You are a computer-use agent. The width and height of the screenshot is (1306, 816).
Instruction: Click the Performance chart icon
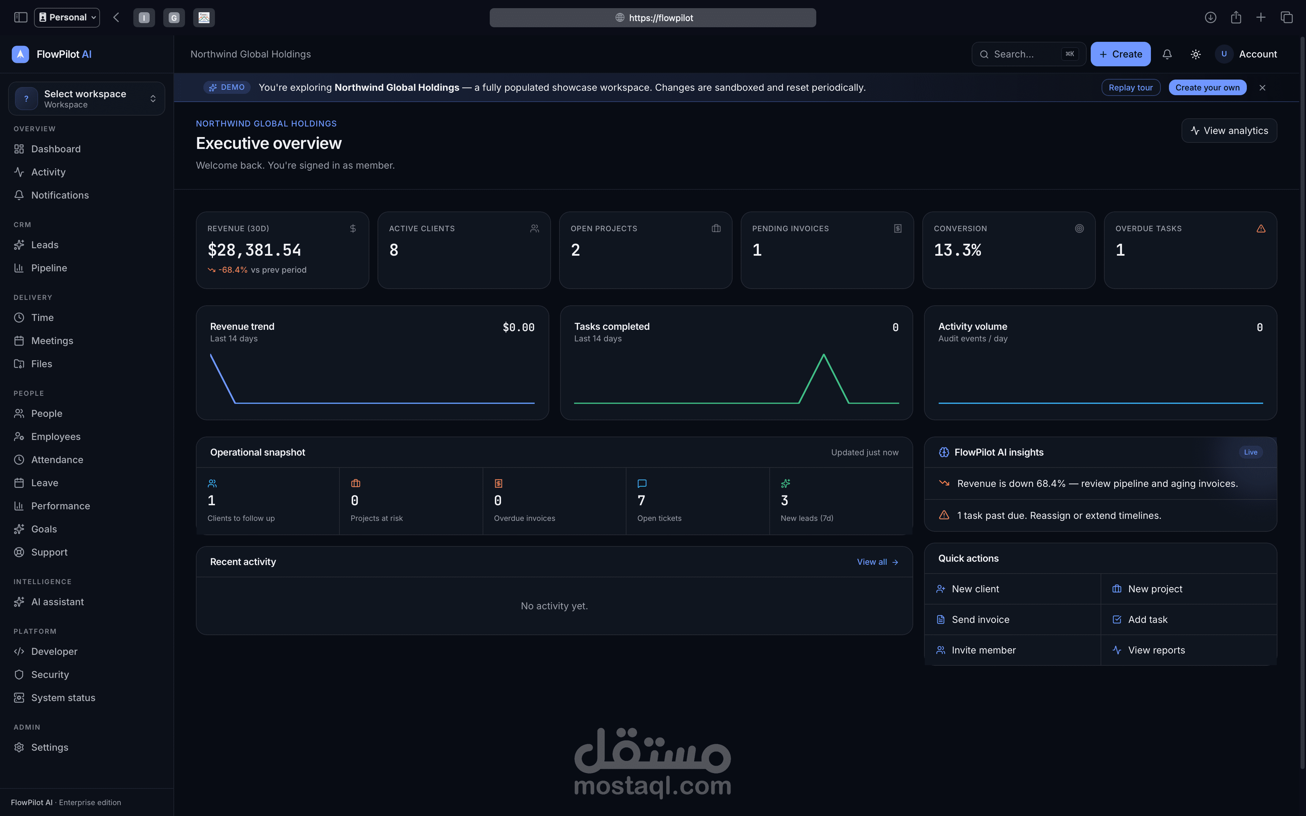coord(19,506)
